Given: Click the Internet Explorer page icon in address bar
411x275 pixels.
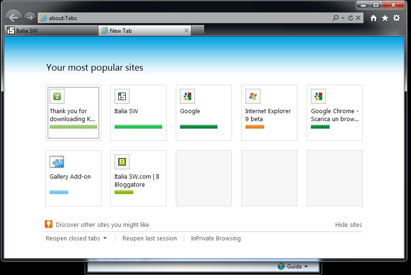Looking at the screenshot, I should point(43,18).
